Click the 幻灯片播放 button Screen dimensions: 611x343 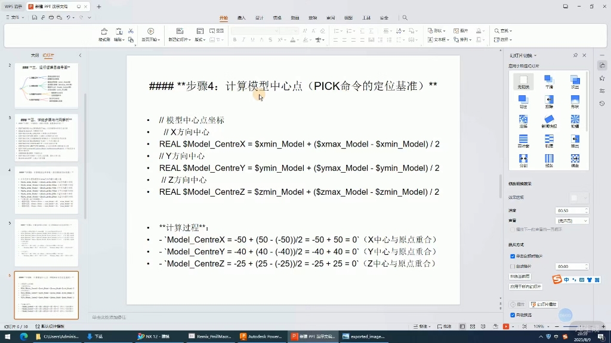[x=544, y=304]
